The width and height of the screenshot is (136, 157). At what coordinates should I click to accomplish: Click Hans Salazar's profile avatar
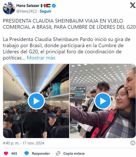coord(9,8)
